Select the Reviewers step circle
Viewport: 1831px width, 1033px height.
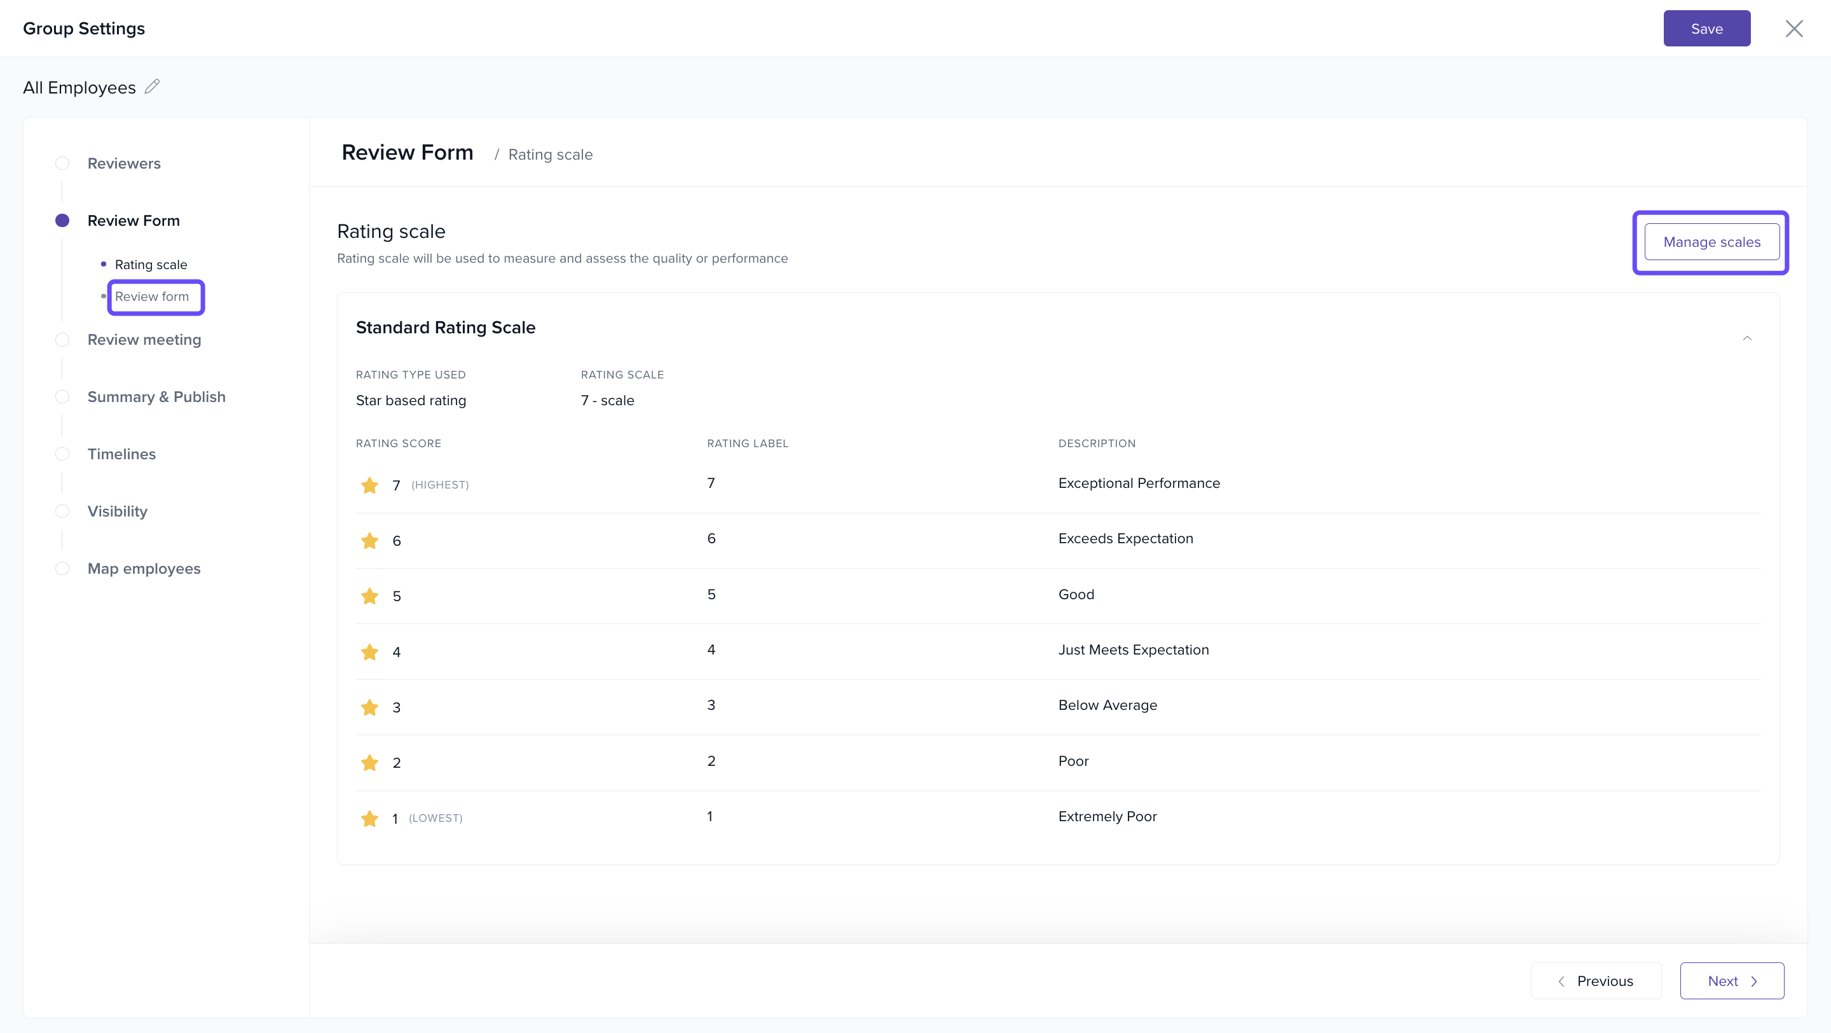pyautogui.click(x=62, y=163)
